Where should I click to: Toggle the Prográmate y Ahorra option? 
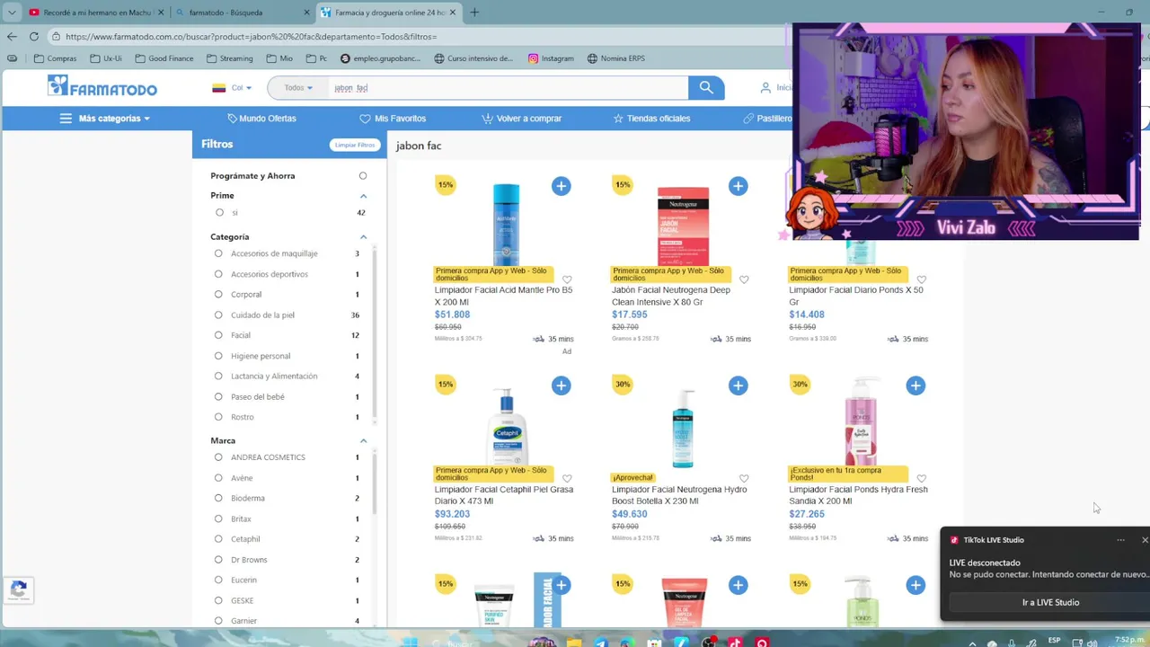tap(363, 176)
